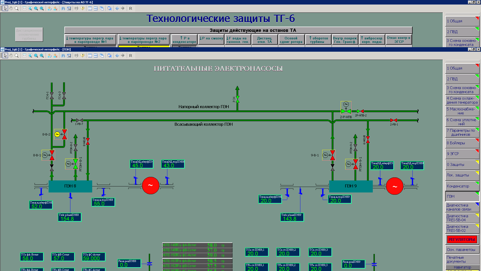Select '↑ оборотов турбины' protection tab
The width and height of the screenshot is (481, 271).
point(318,40)
